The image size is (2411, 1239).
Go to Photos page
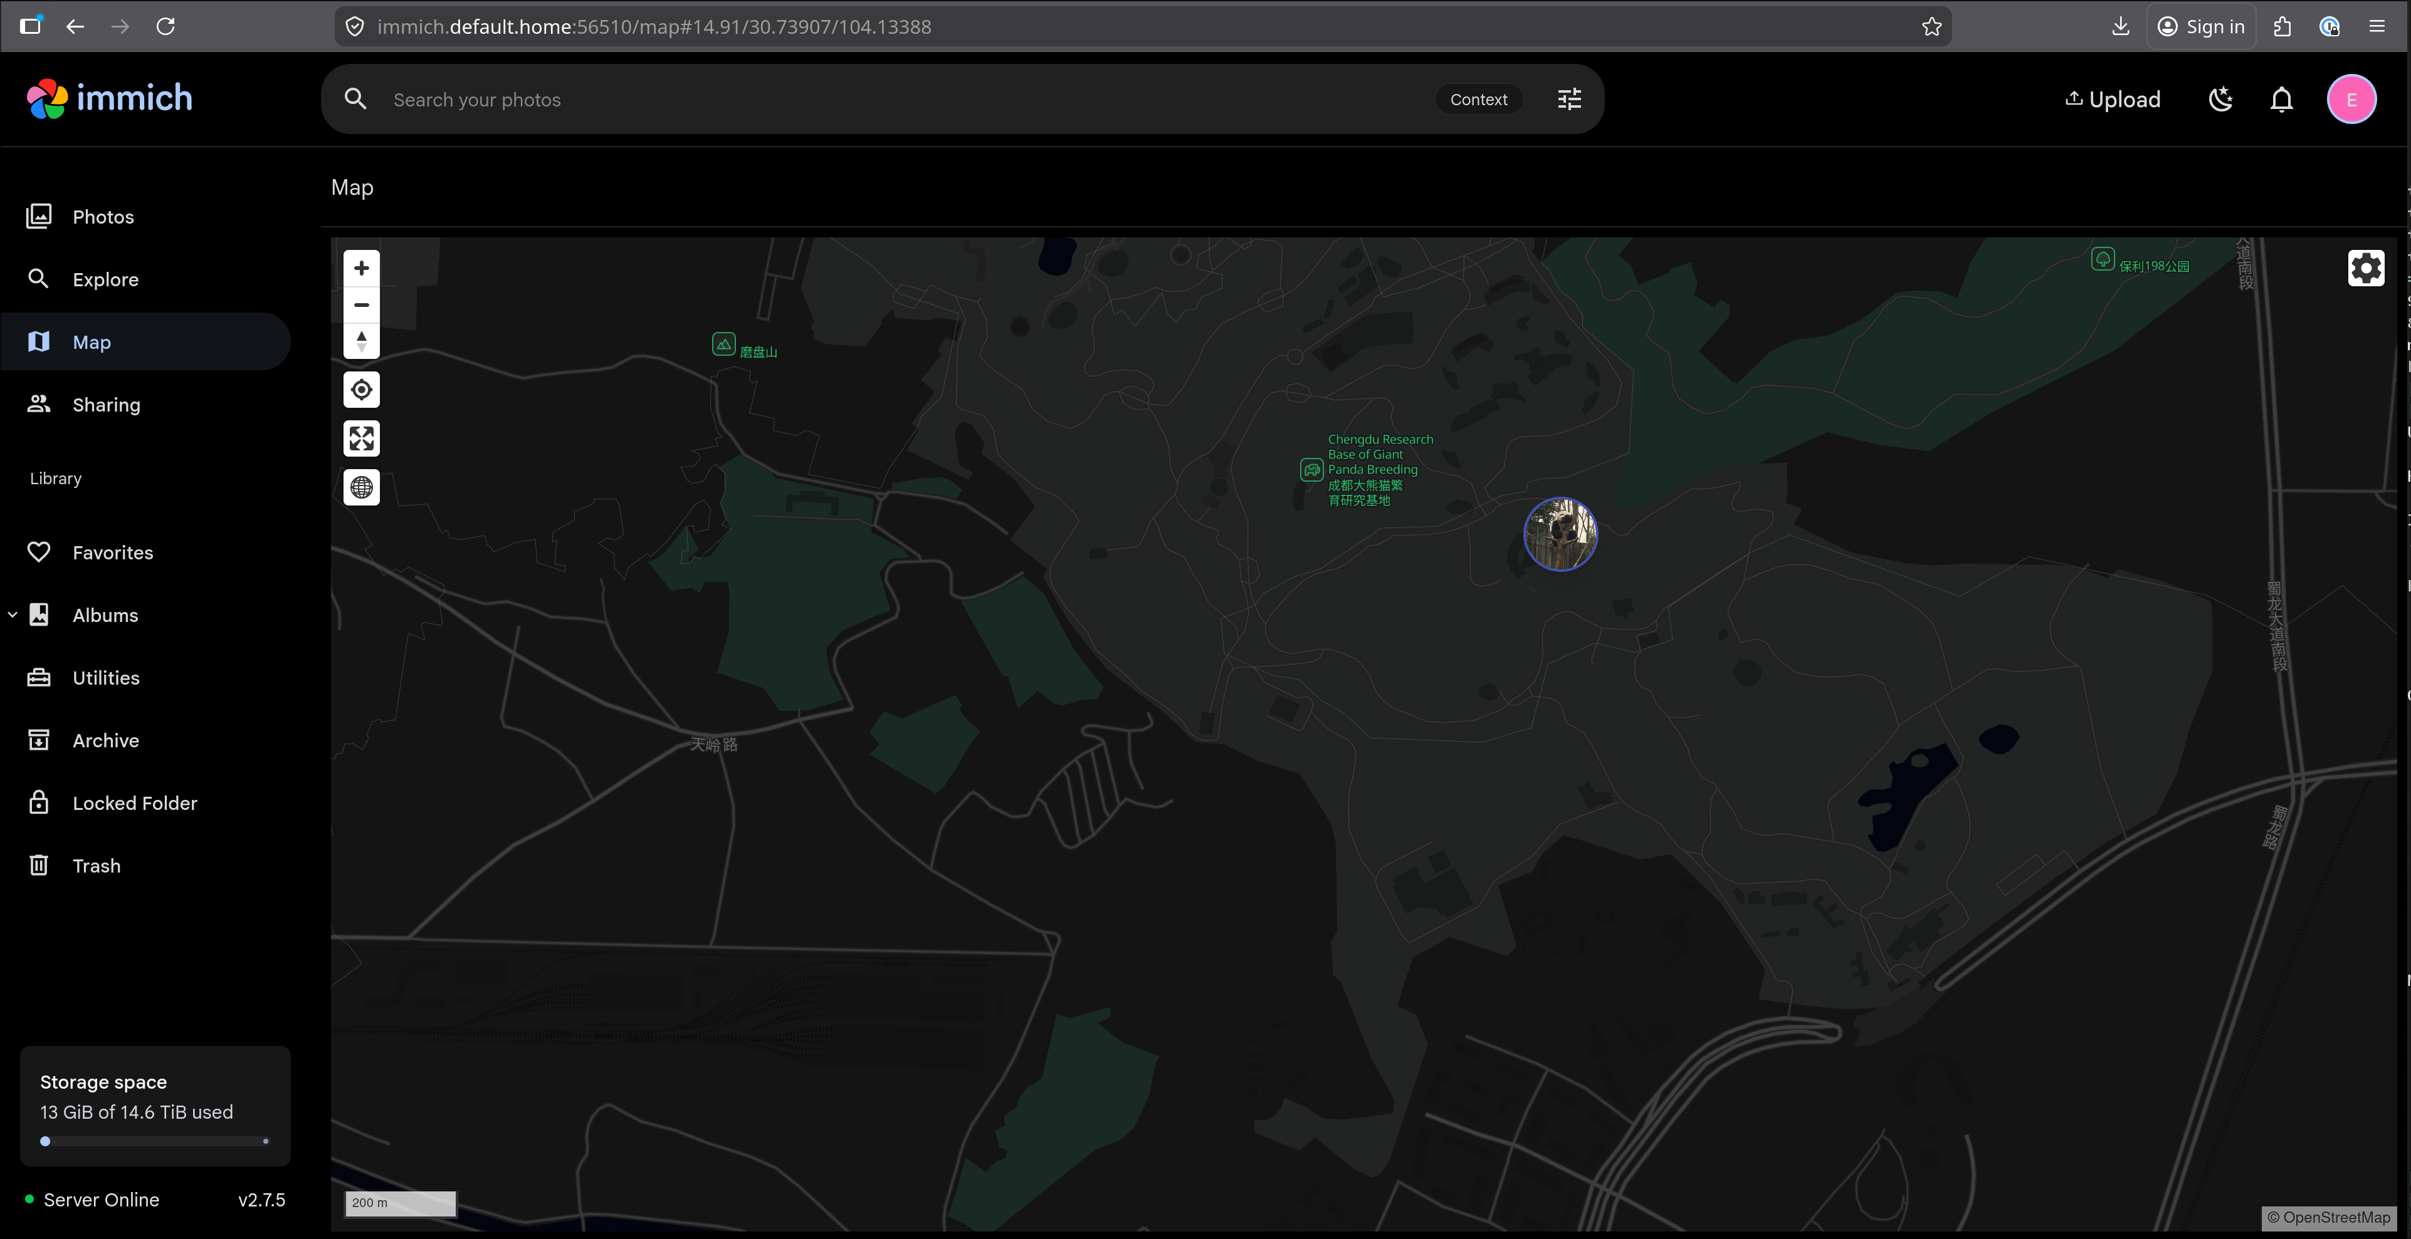103,217
